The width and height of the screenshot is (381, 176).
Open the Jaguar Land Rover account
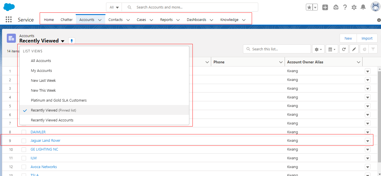[45, 141]
